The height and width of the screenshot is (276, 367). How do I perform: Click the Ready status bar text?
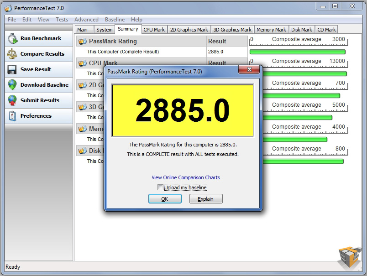pyautogui.click(x=13, y=267)
